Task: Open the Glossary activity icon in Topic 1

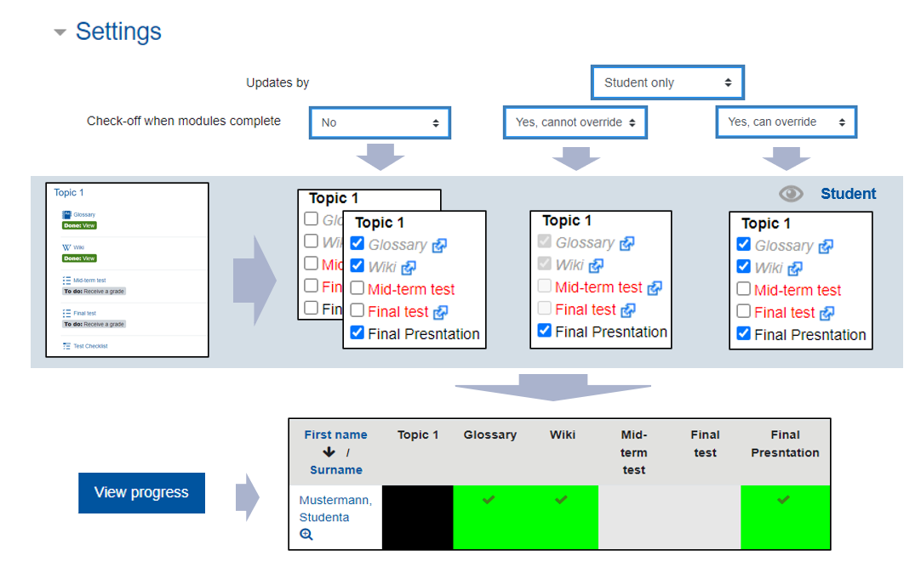Action: (x=67, y=214)
